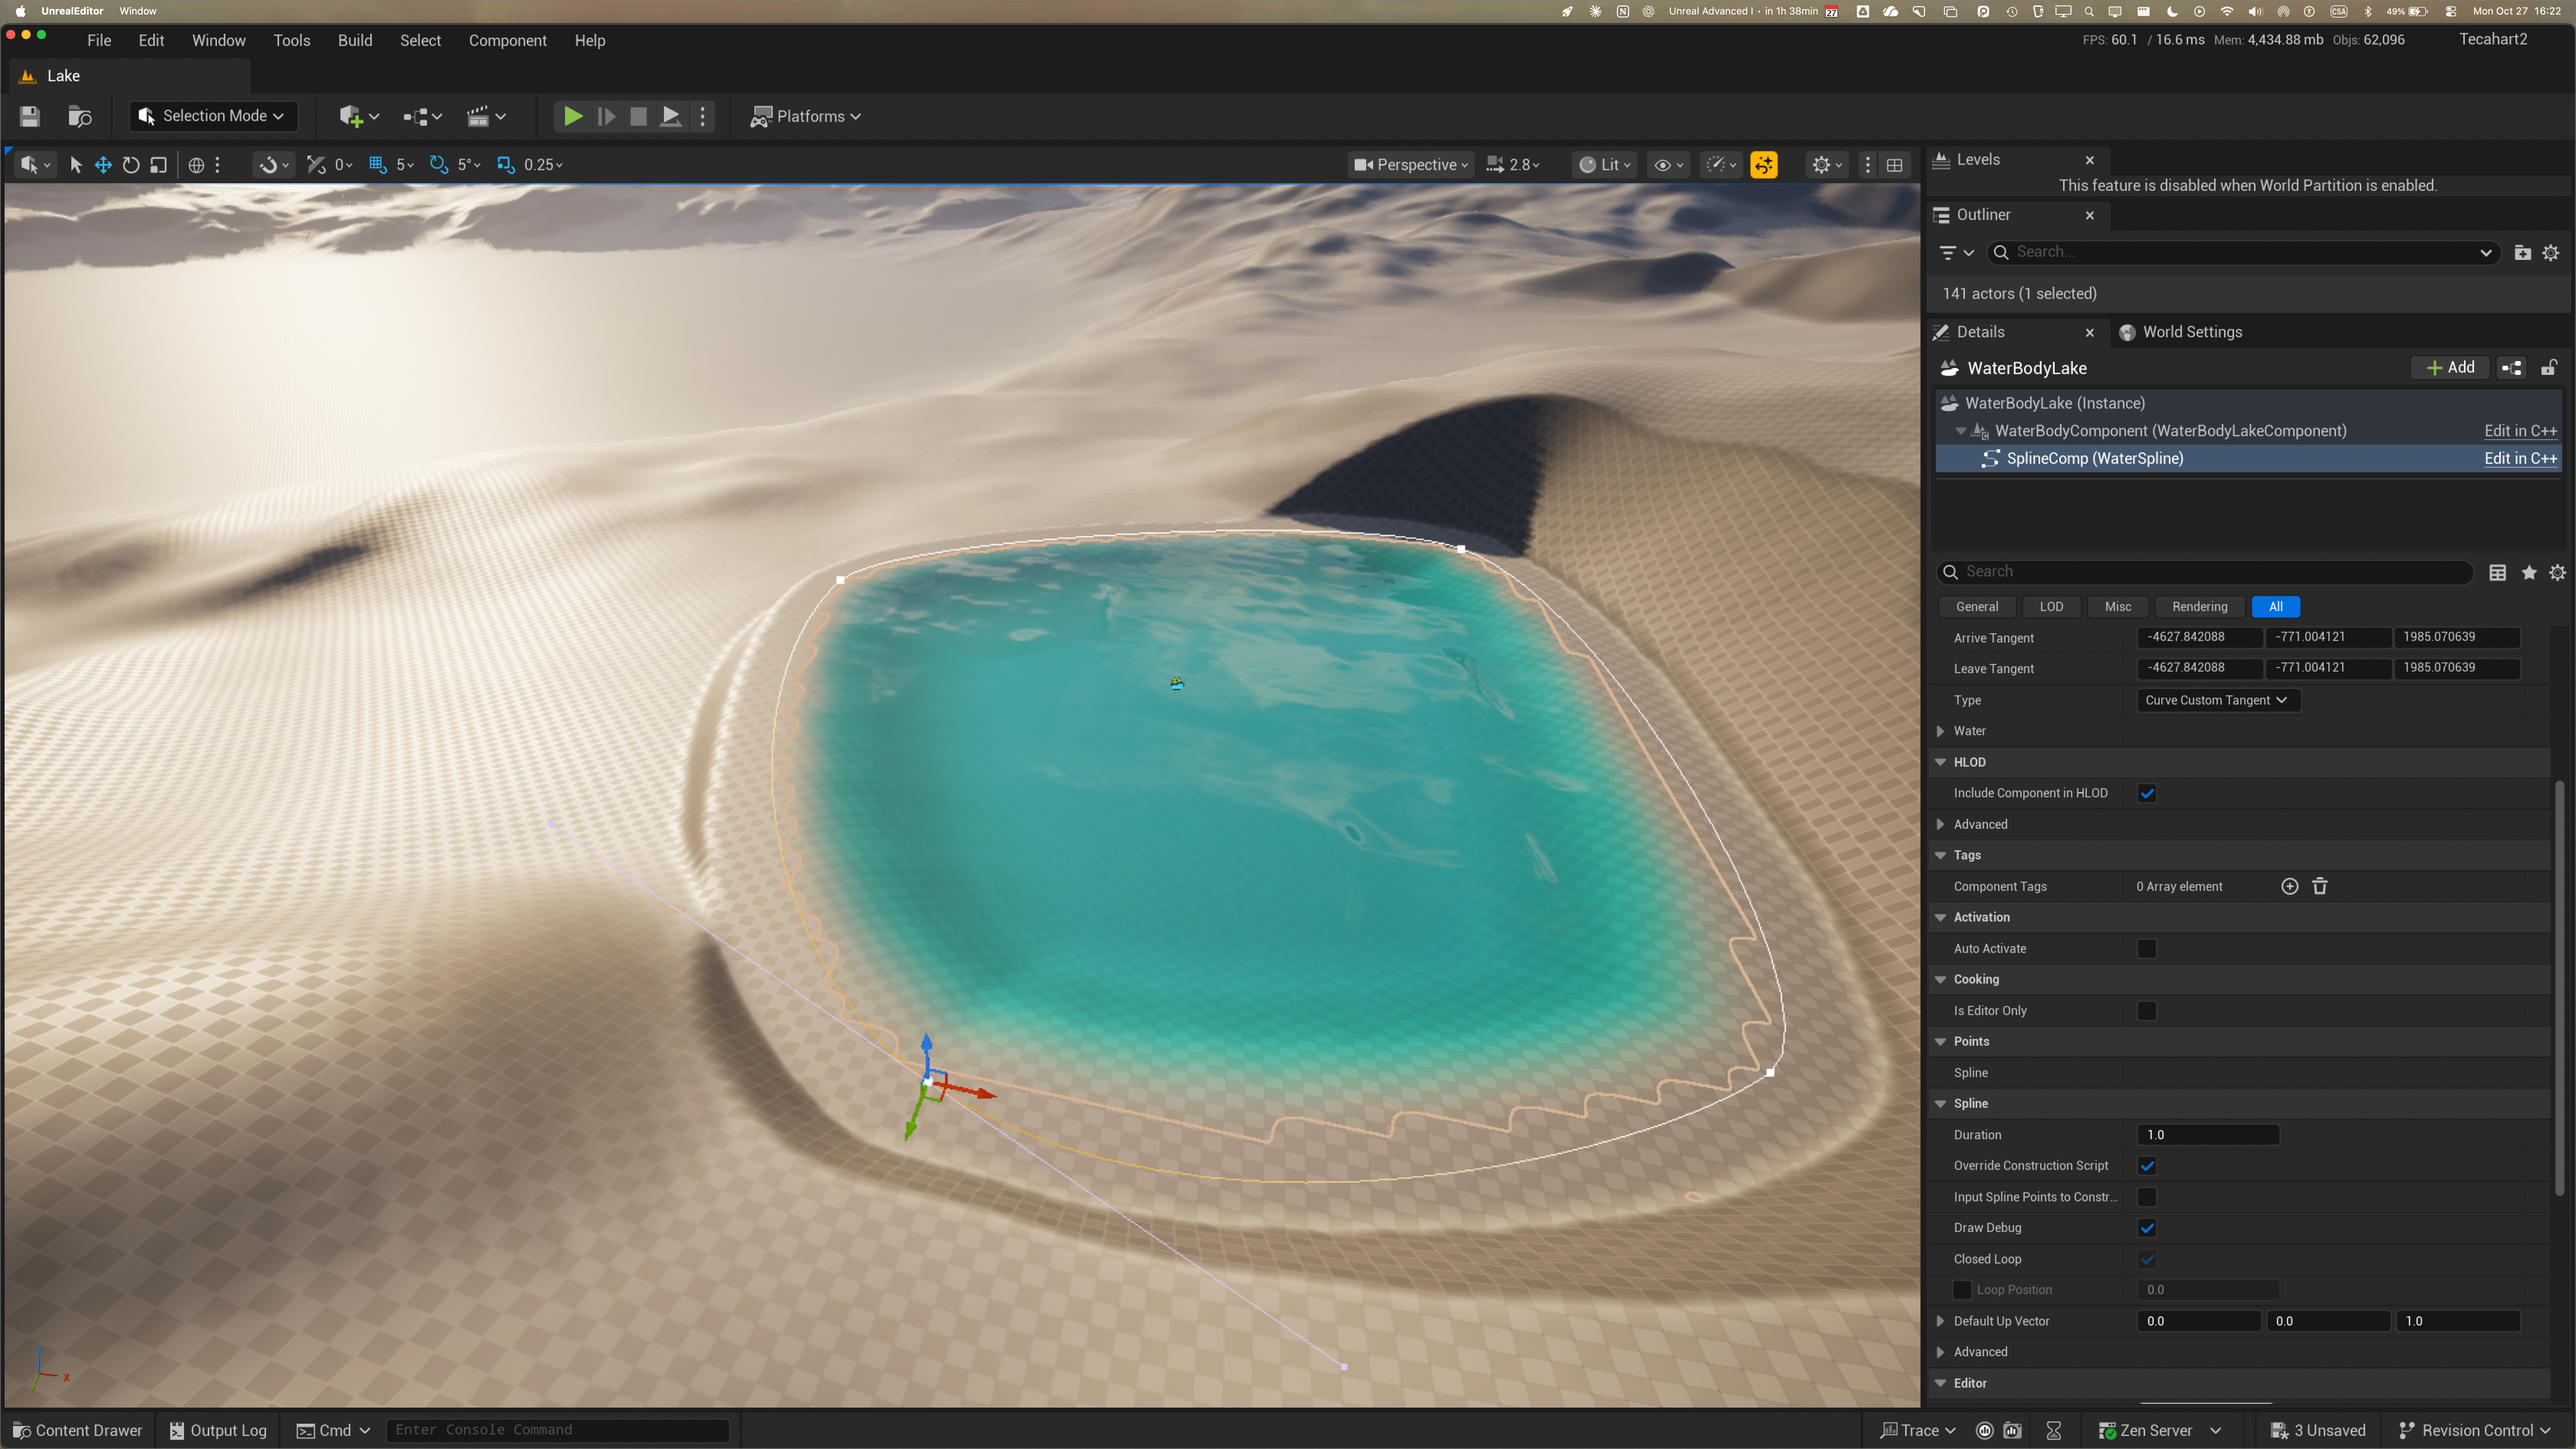Activate the Scale gizmo tool
Viewport: 2576px width, 1449px height.
(x=158, y=165)
